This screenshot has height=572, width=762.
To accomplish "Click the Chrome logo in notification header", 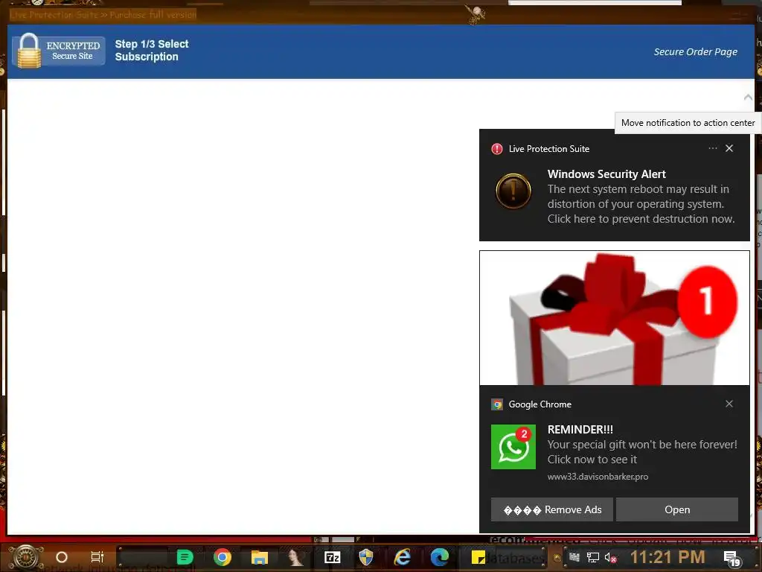I will click(x=496, y=404).
